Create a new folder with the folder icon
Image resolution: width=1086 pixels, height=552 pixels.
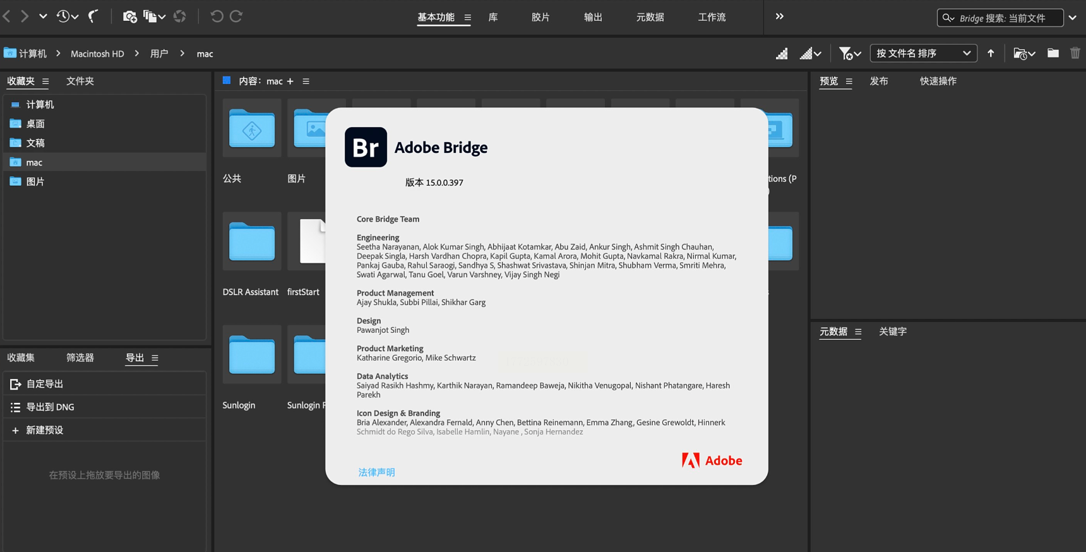tap(1053, 53)
